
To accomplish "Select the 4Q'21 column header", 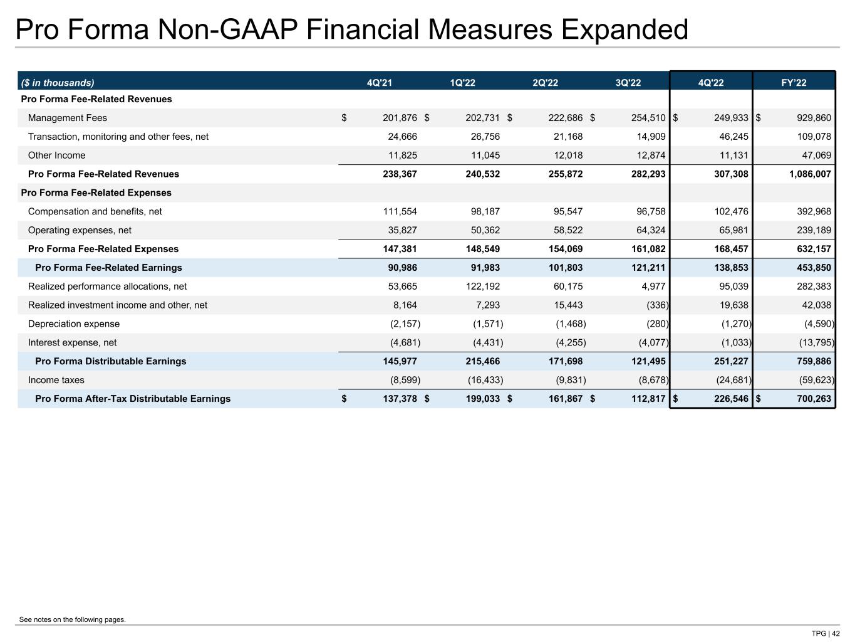I will click(x=379, y=83).
